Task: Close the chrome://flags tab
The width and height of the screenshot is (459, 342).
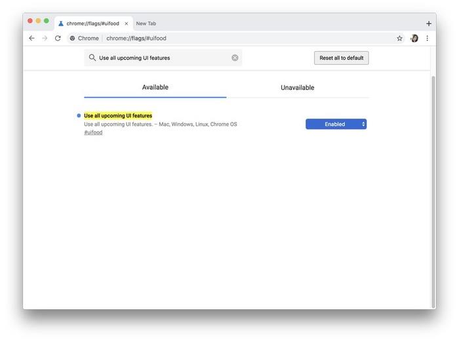Action: [x=127, y=24]
